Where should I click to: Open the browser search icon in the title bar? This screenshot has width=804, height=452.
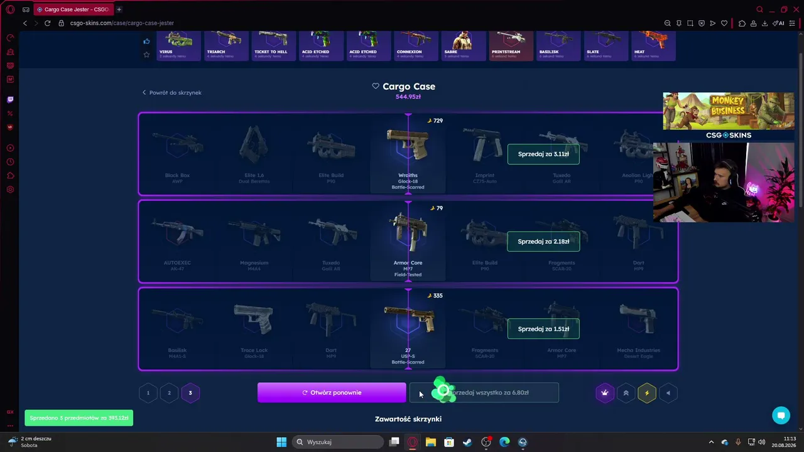759,9
